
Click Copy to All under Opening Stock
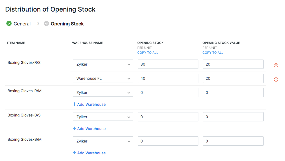(x=148, y=53)
